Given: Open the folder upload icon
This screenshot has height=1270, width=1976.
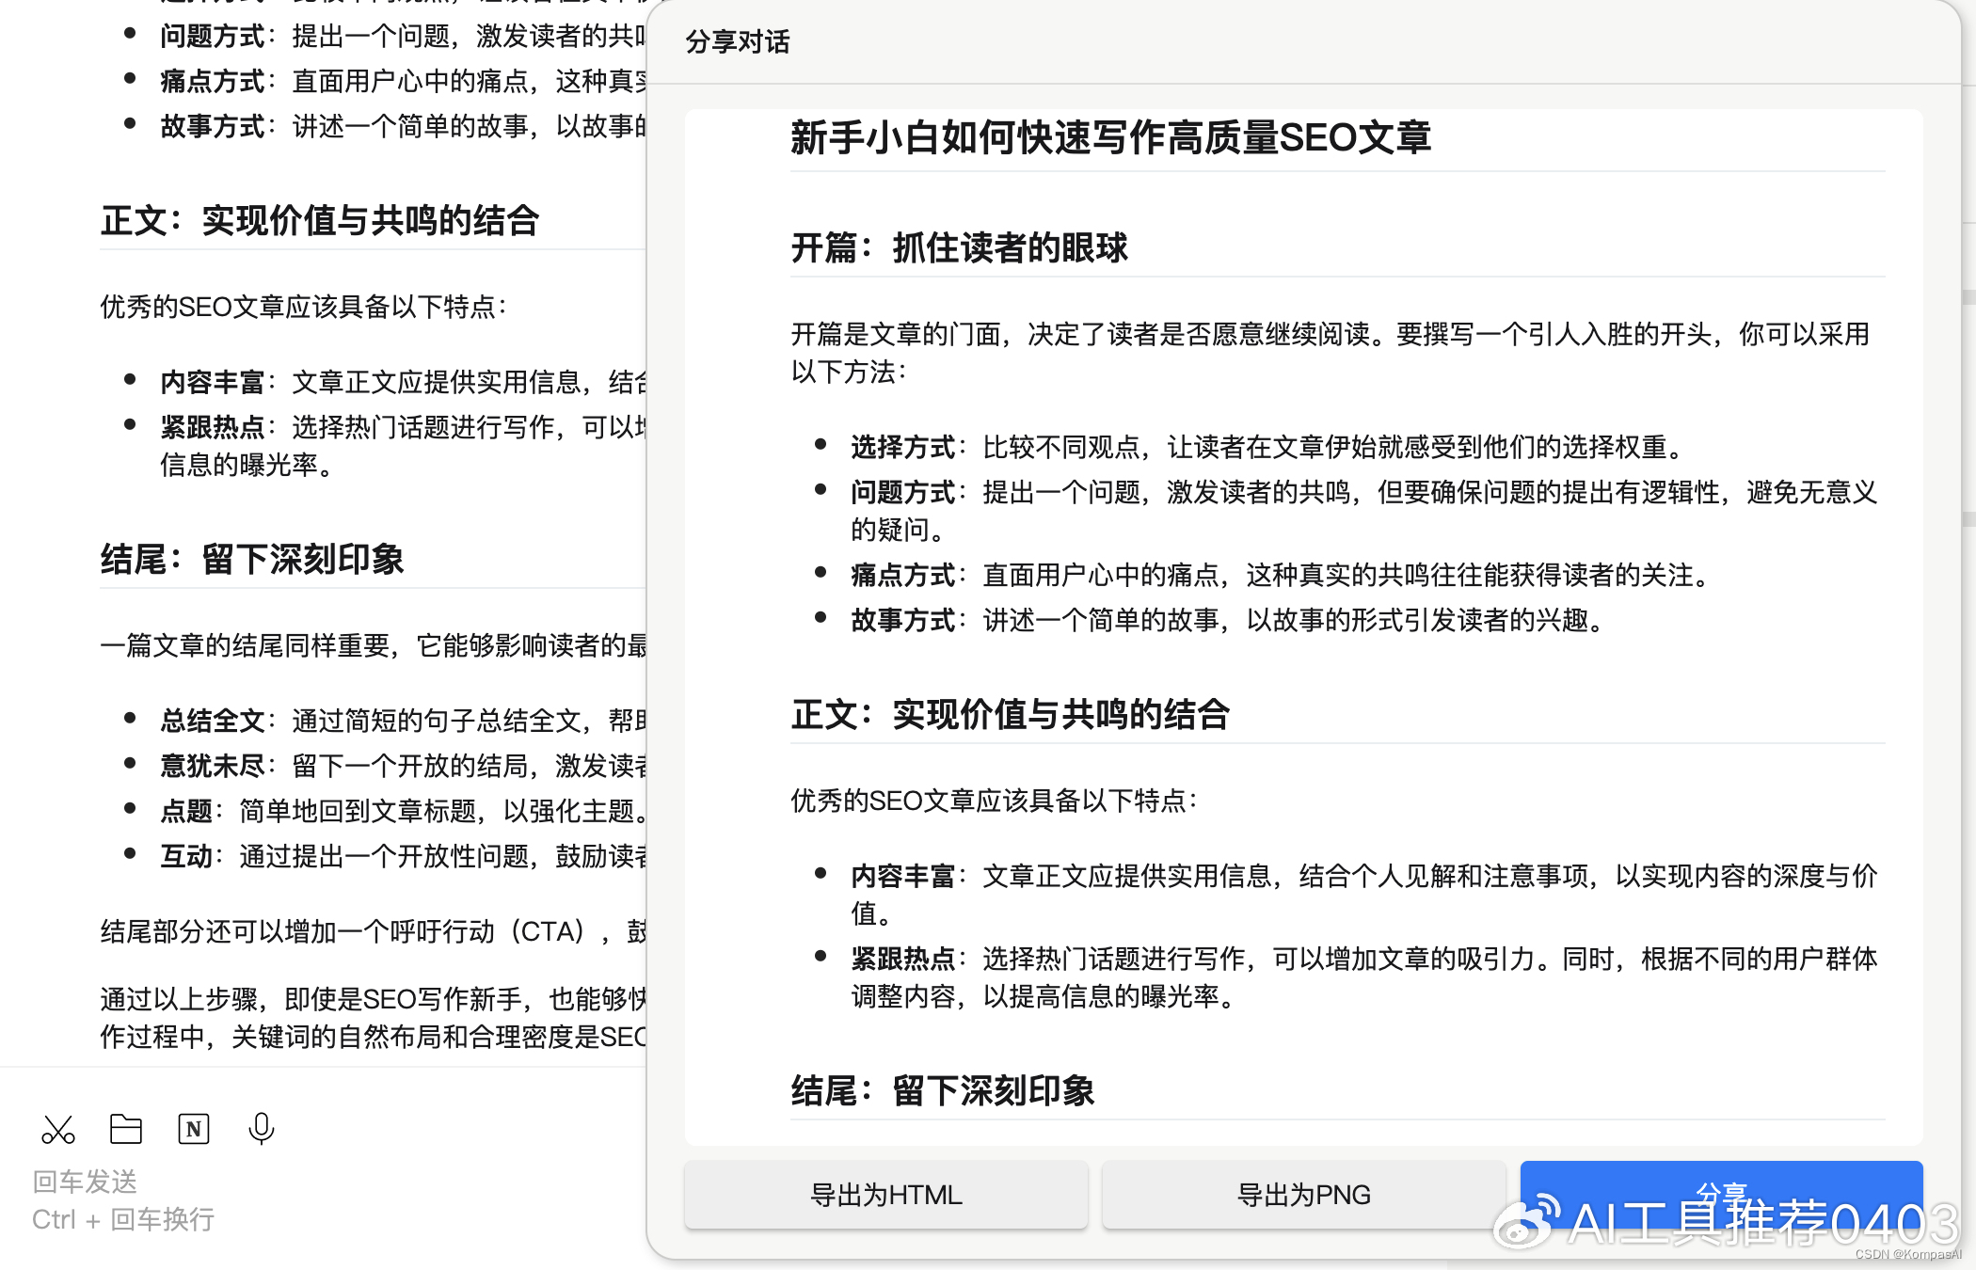Looking at the screenshot, I should pyautogui.click(x=126, y=1129).
